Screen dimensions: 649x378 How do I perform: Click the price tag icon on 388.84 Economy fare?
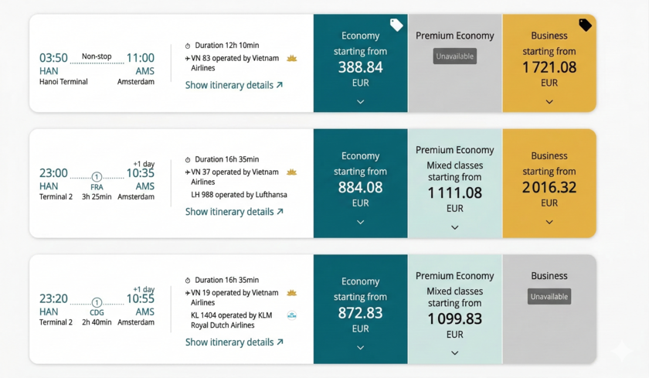pyautogui.click(x=396, y=26)
